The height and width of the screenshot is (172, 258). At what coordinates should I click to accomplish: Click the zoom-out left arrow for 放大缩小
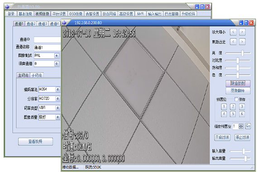click(233, 32)
